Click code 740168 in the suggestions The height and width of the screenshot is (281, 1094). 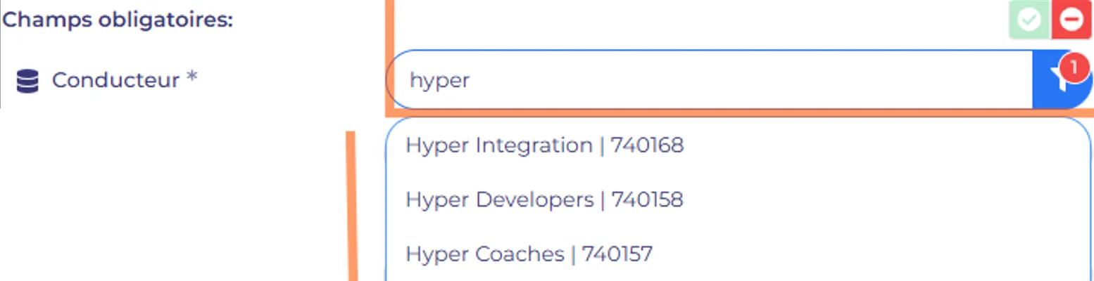[x=647, y=145]
